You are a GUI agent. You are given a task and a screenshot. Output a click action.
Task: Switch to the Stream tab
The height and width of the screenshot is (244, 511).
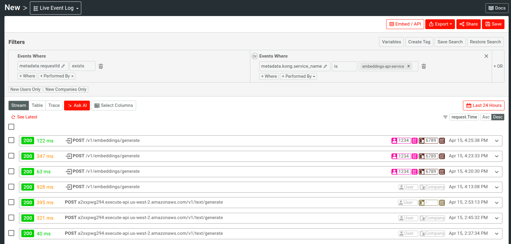[x=19, y=105]
